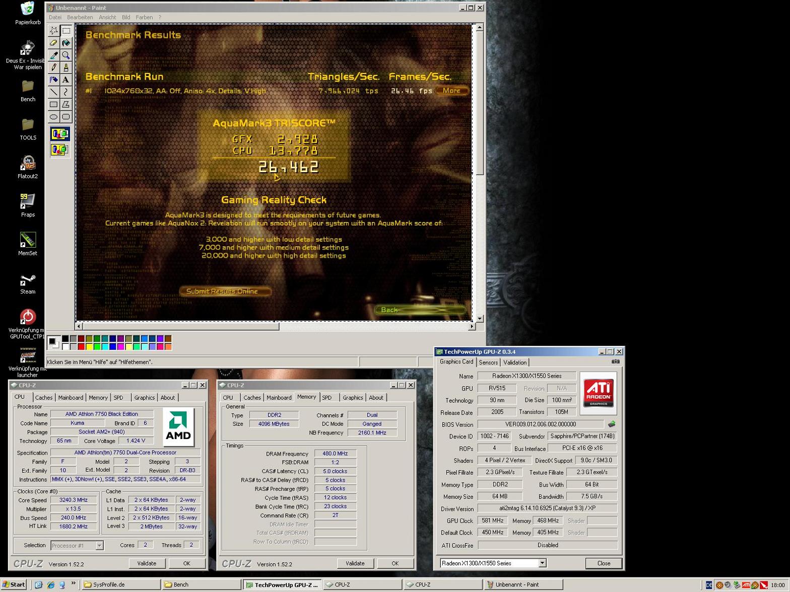Pick the white color swatch in Paint palette
This screenshot has height=592, width=790.
tap(65, 346)
